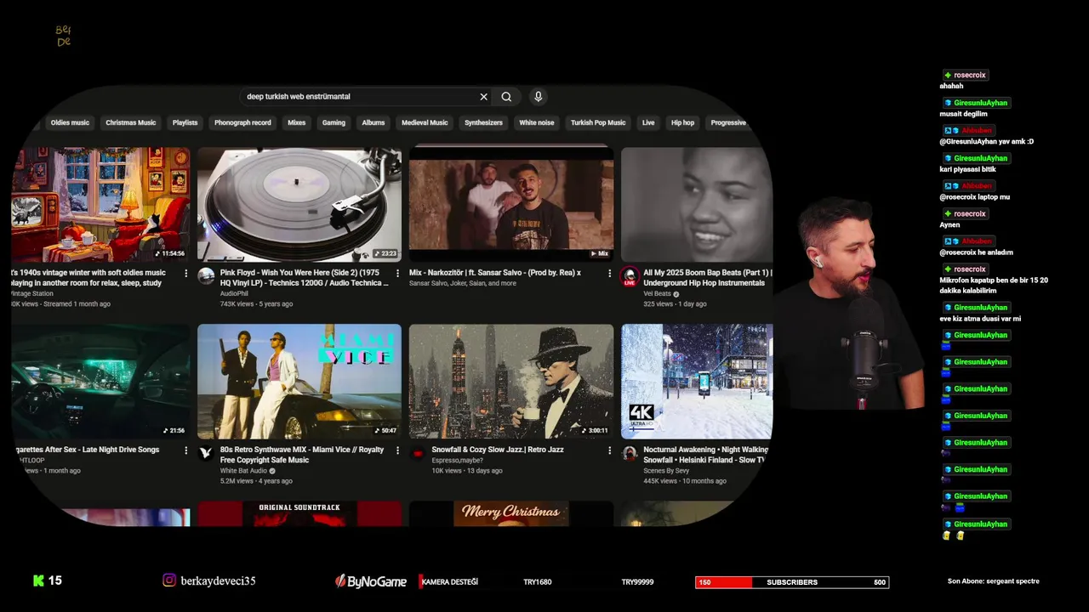Select the Hip hop filter chip
Image resolution: width=1089 pixels, height=612 pixels.
click(682, 122)
